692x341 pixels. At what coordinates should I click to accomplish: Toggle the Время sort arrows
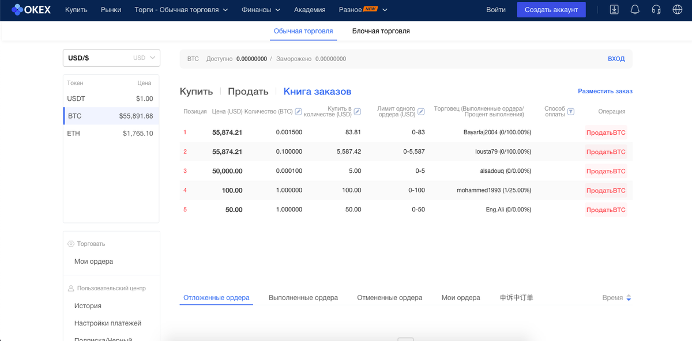(x=629, y=298)
